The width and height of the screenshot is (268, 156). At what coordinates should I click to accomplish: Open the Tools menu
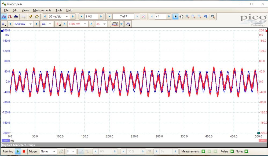[x=59, y=10]
